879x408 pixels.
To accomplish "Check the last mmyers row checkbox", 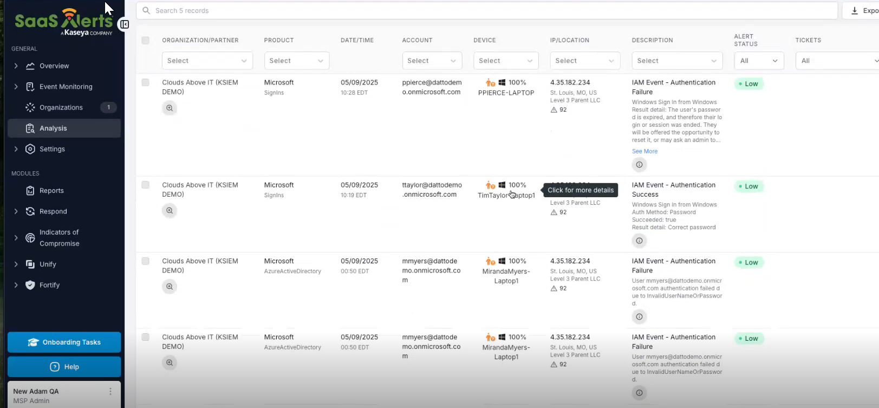I will point(145,337).
